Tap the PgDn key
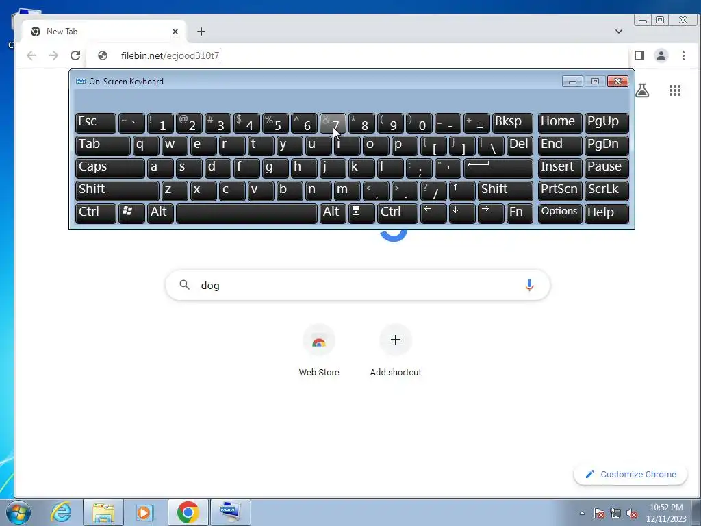The image size is (701, 526). tap(607, 146)
